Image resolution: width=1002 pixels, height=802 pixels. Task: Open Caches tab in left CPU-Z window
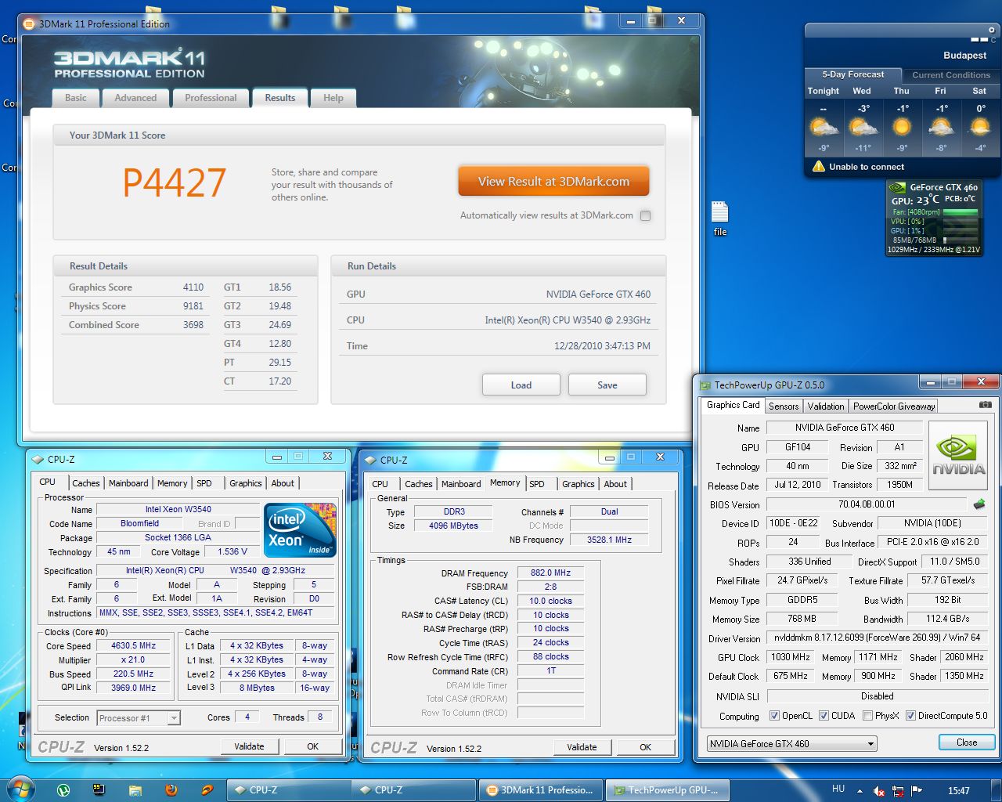86,483
